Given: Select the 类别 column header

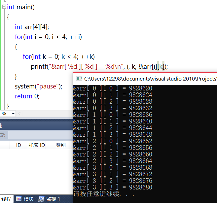Looking at the screenshot, I should [61, 145].
